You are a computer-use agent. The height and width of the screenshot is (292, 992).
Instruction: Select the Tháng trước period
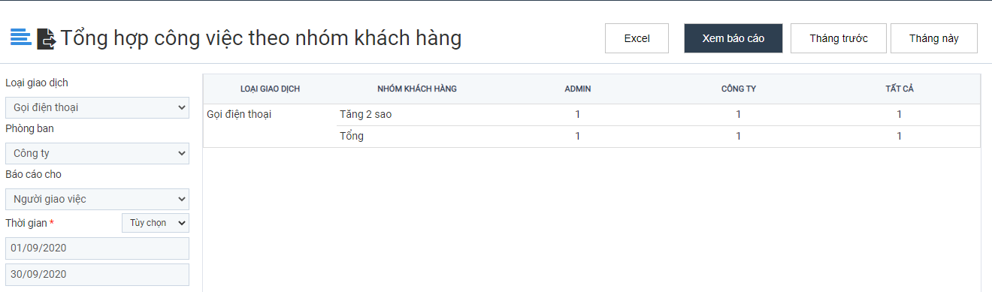click(839, 38)
